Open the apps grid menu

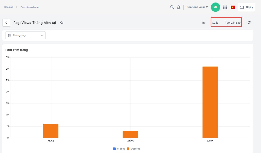click(x=225, y=7)
